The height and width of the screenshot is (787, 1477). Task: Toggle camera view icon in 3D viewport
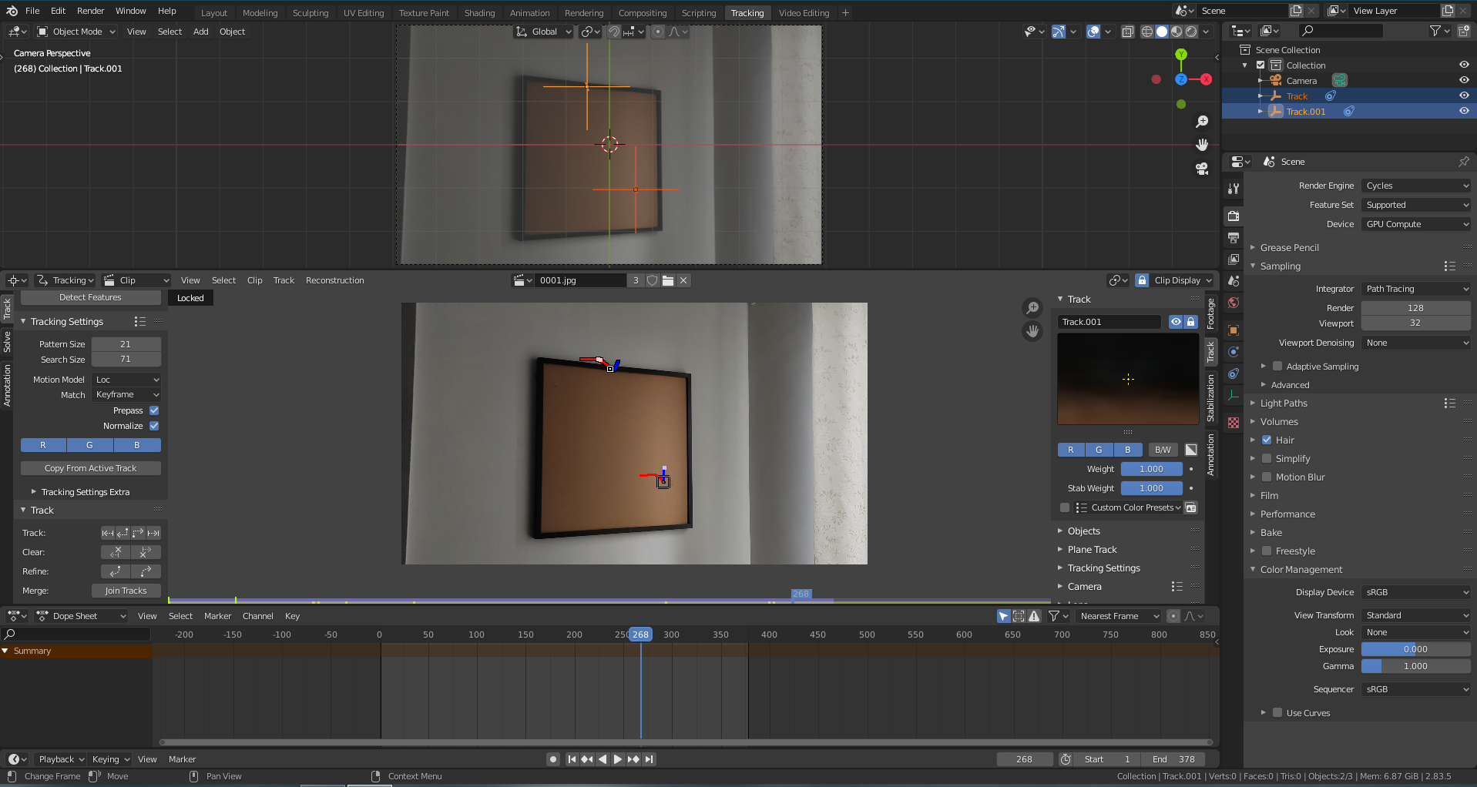click(x=1201, y=169)
